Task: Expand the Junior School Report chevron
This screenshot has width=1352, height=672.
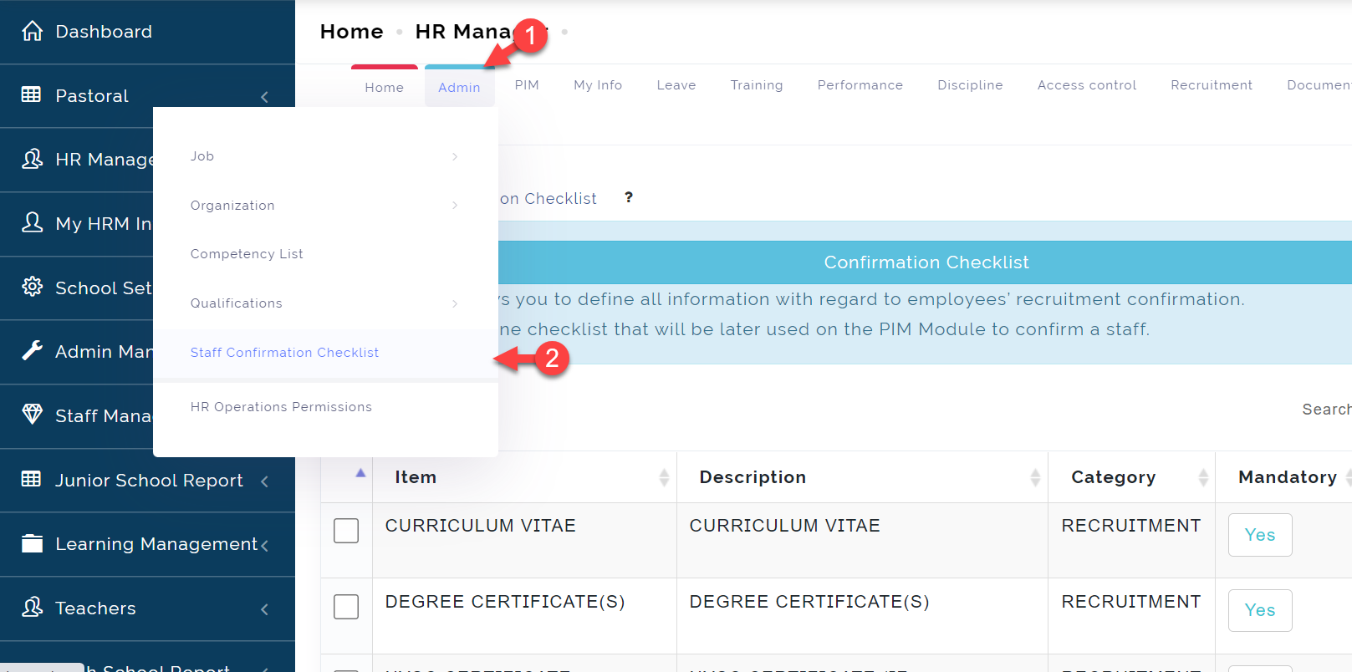Action: (264, 481)
